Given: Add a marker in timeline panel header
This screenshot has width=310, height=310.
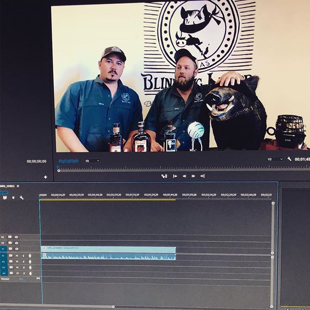Looking at the screenshot, I should (x=13, y=198).
